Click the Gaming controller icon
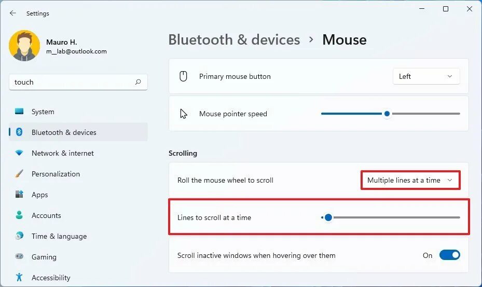Viewport: 482px width, 287px height. (19, 256)
